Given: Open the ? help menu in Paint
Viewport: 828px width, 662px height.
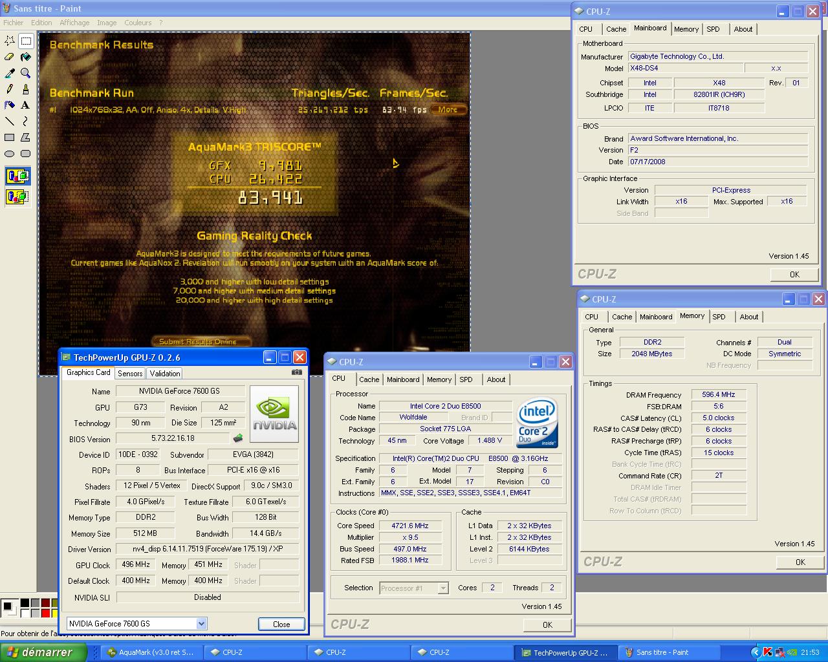Looking at the screenshot, I should point(161,23).
